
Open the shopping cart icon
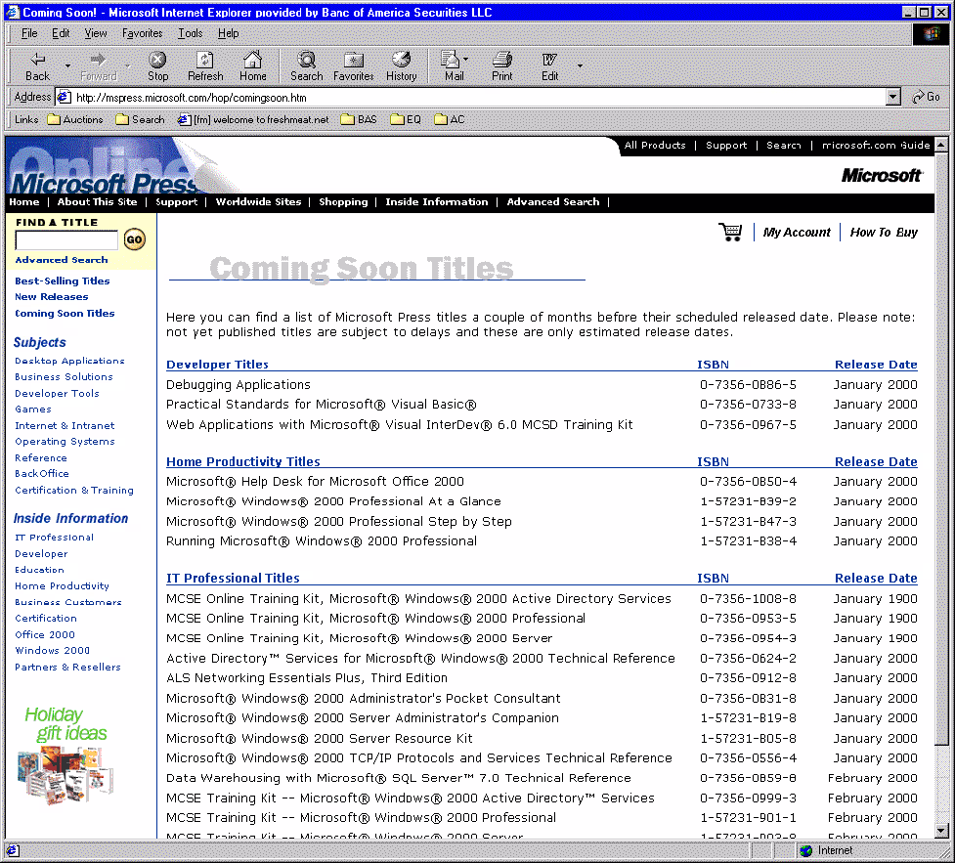730,232
